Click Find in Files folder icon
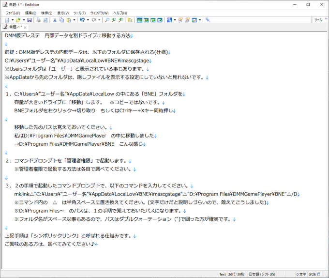This screenshot has height=278, width=329. click(x=130, y=20)
